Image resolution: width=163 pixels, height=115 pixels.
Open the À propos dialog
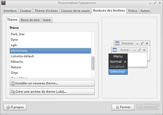tap(15, 107)
